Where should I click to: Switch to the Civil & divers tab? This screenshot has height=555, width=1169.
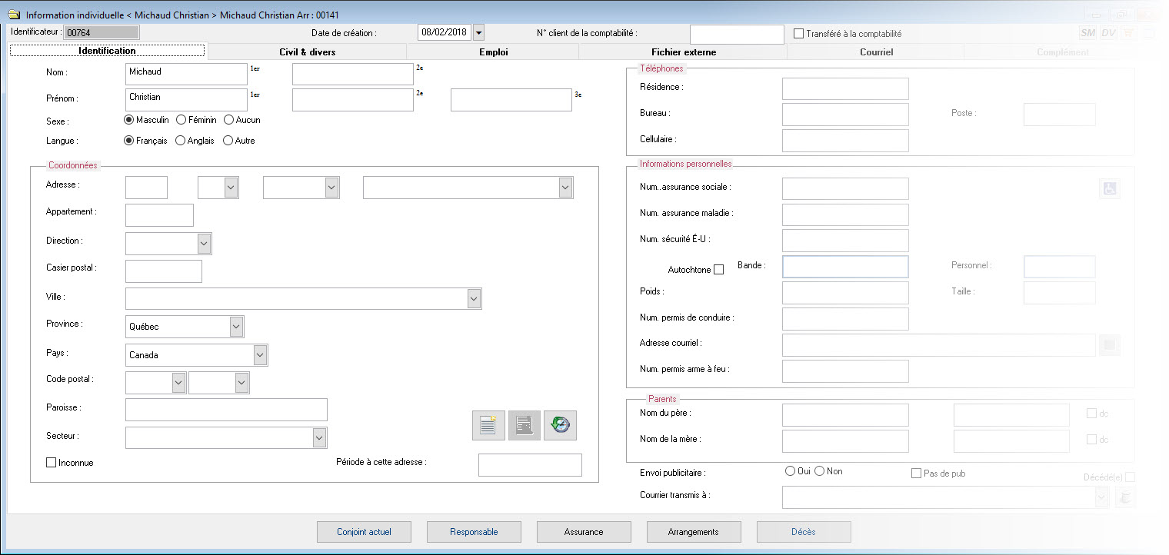307,52
